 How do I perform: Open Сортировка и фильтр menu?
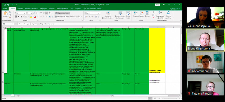point(160,15)
